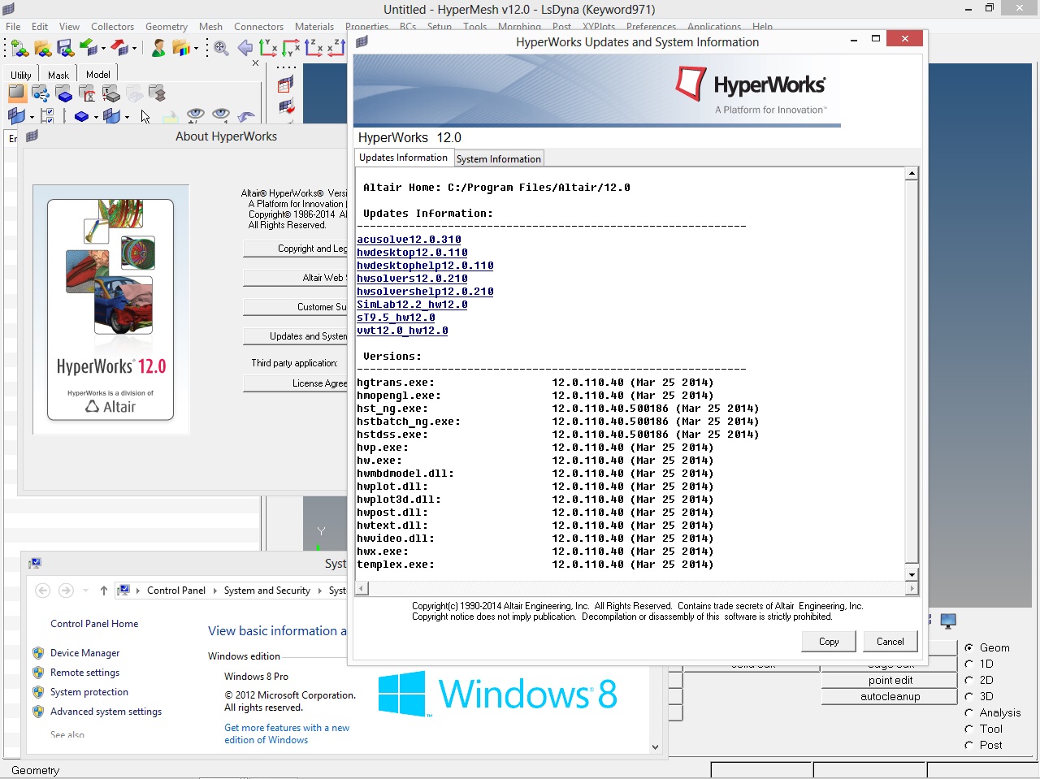Screen dimensions: 1040x779
Task: Click the point edit panel button
Action: pyautogui.click(x=890, y=681)
